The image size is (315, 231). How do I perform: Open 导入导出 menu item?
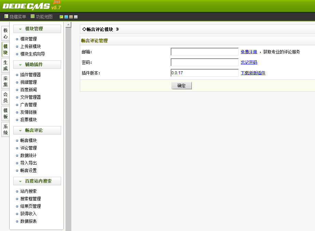tap(29, 163)
